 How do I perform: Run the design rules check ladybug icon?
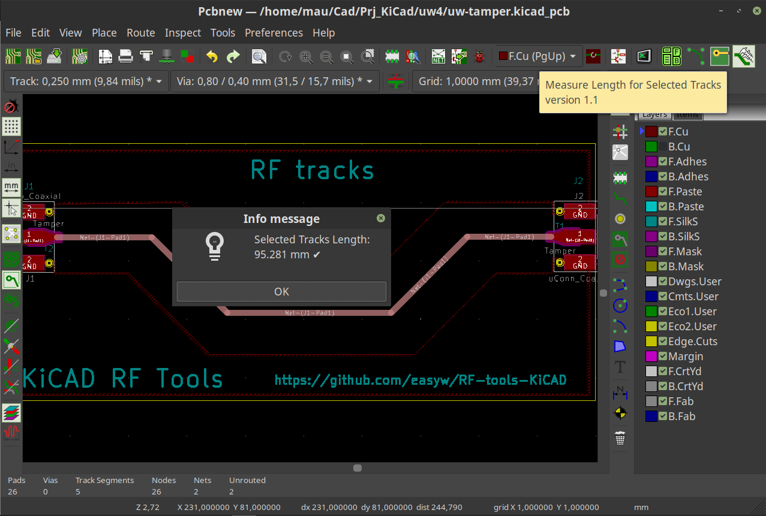point(479,56)
